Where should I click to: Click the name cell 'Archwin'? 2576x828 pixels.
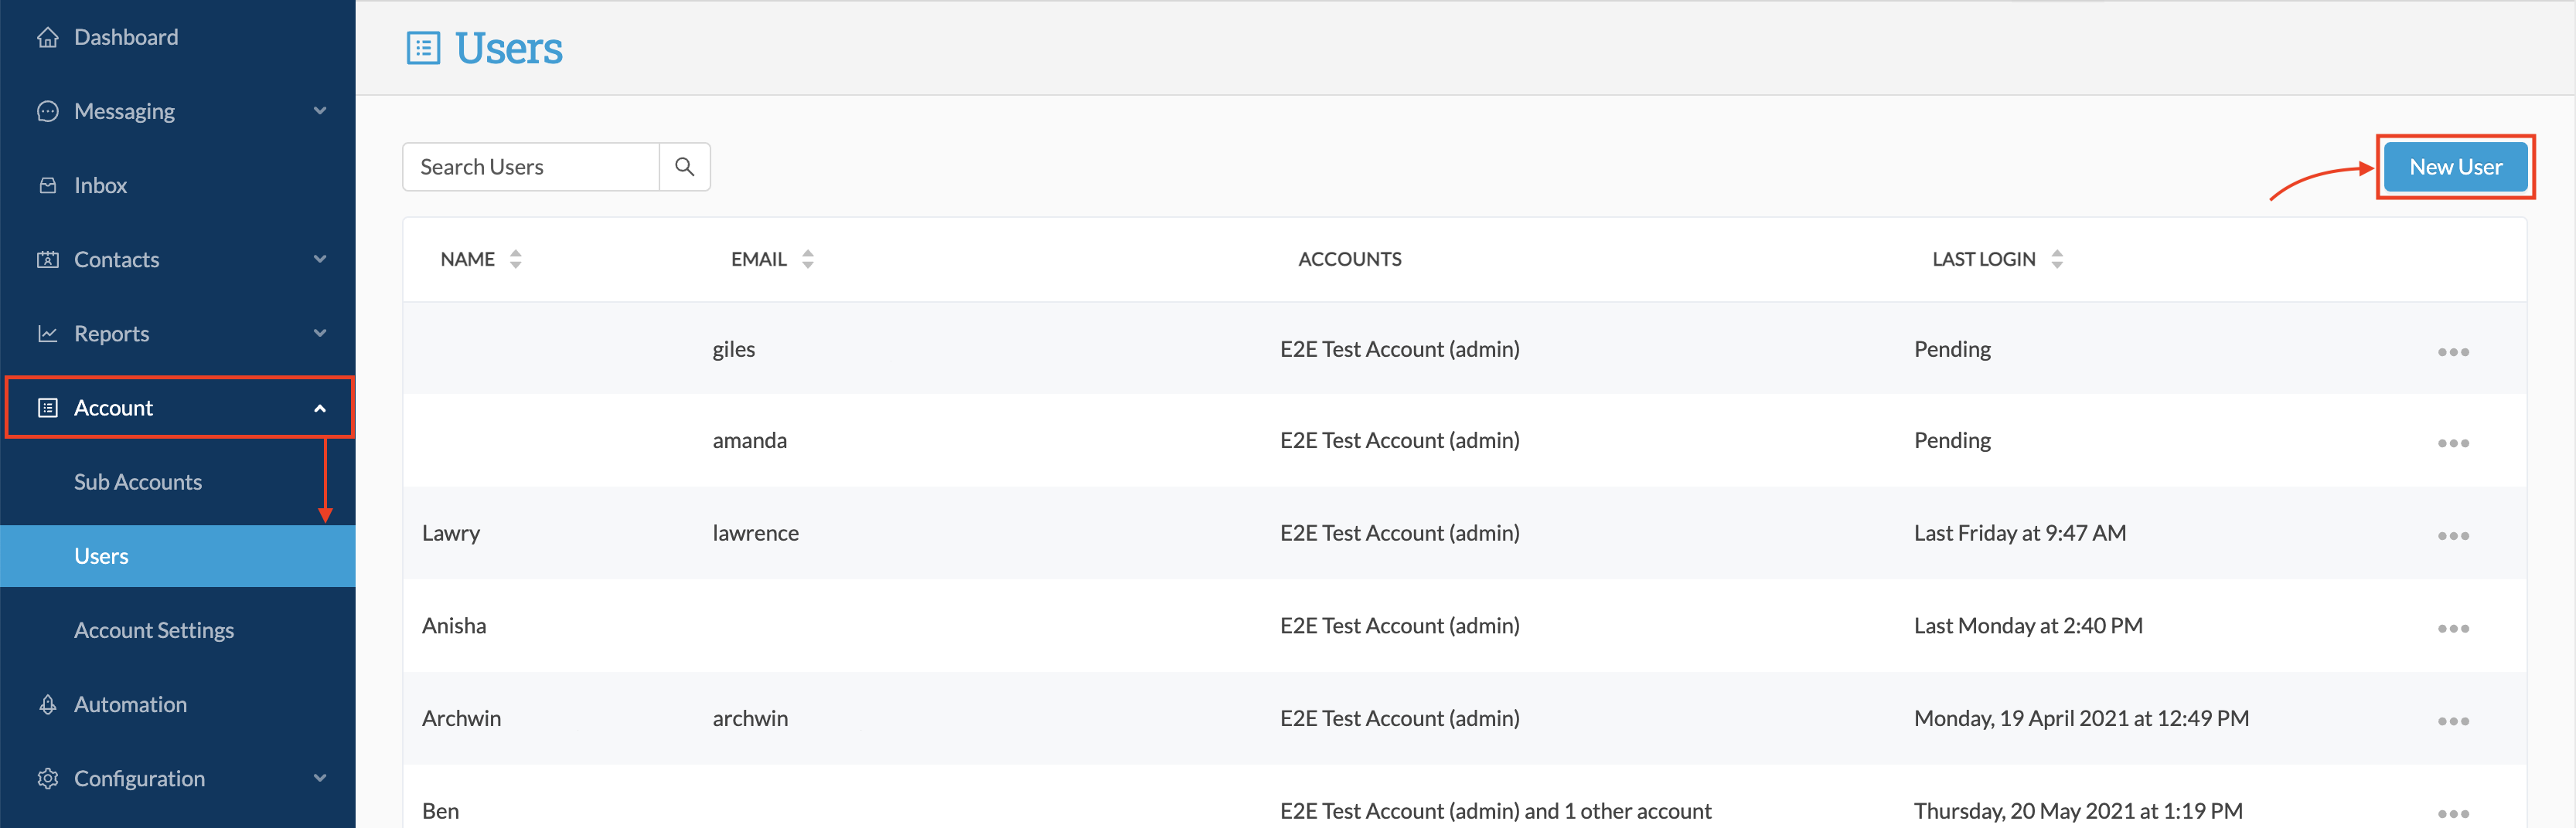(461, 718)
